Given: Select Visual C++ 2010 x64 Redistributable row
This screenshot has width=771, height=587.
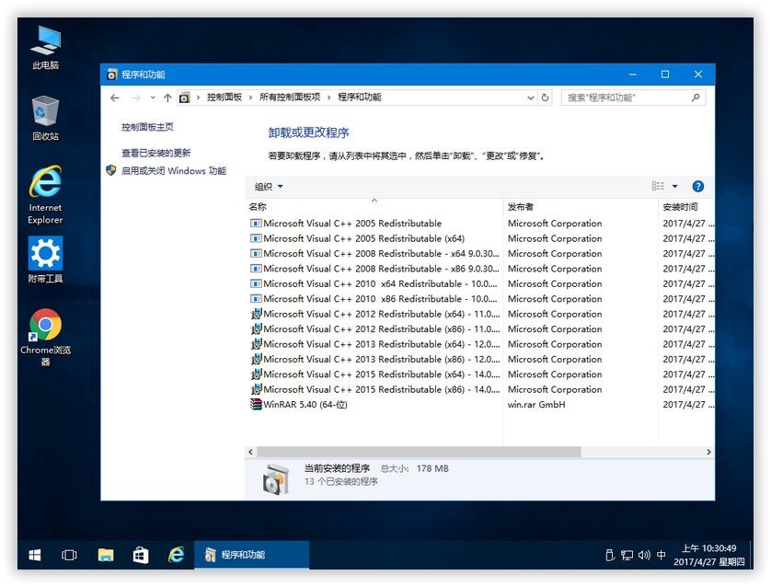Looking at the screenshot, I should coord(480,283).
